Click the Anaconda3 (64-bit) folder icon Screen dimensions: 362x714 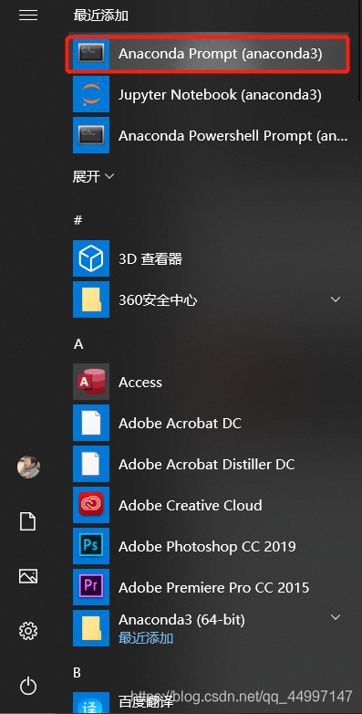click(x=91, y=628)
